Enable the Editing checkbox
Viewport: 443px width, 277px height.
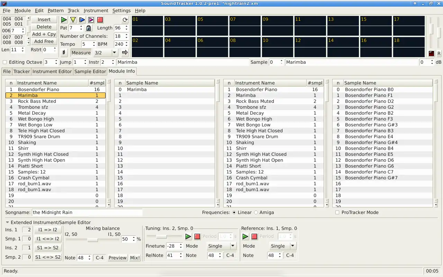pyautogui.click(x=5, y=62)
